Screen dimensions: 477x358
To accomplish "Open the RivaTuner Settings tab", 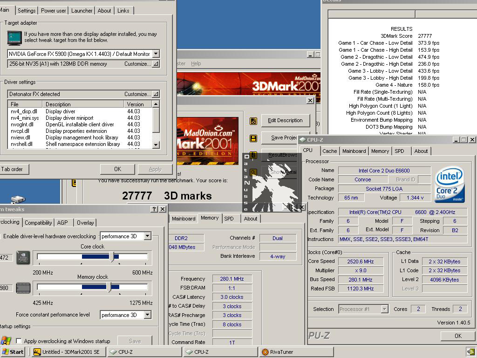I will point(27,11).
